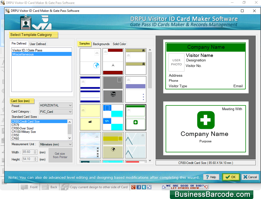Choose the dark red airplane template
This screenshot has height=199, width=261.
click(x=113, y=61)
